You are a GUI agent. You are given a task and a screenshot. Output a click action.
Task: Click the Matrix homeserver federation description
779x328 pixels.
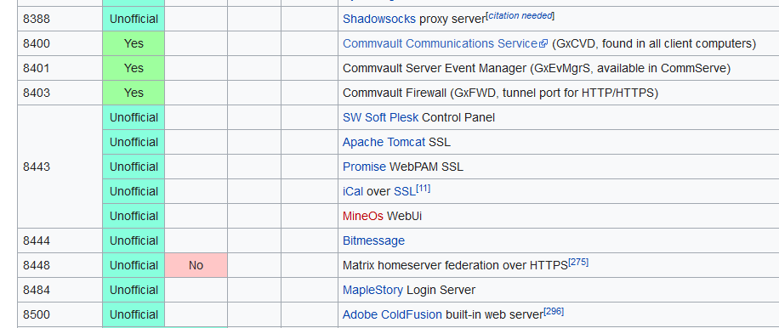coord(455,265)
